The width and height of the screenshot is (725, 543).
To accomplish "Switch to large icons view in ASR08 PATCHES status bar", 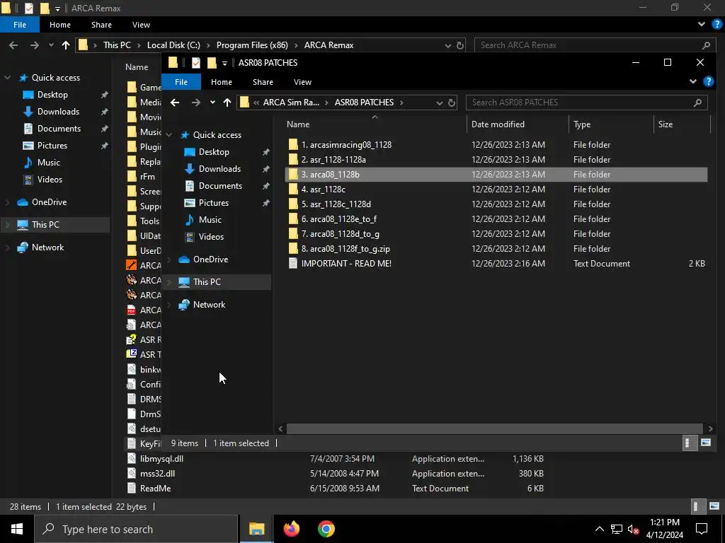I will coord(706,443).
